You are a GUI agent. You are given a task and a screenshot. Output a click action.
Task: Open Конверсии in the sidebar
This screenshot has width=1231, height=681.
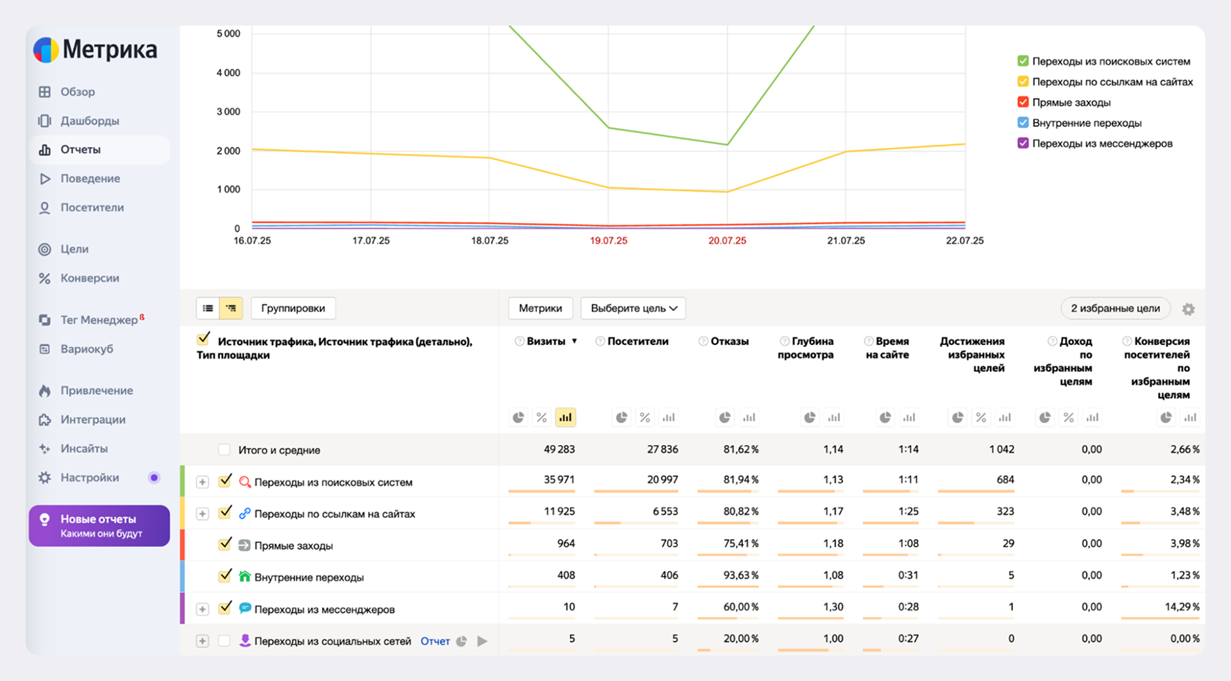coord(89,278)
